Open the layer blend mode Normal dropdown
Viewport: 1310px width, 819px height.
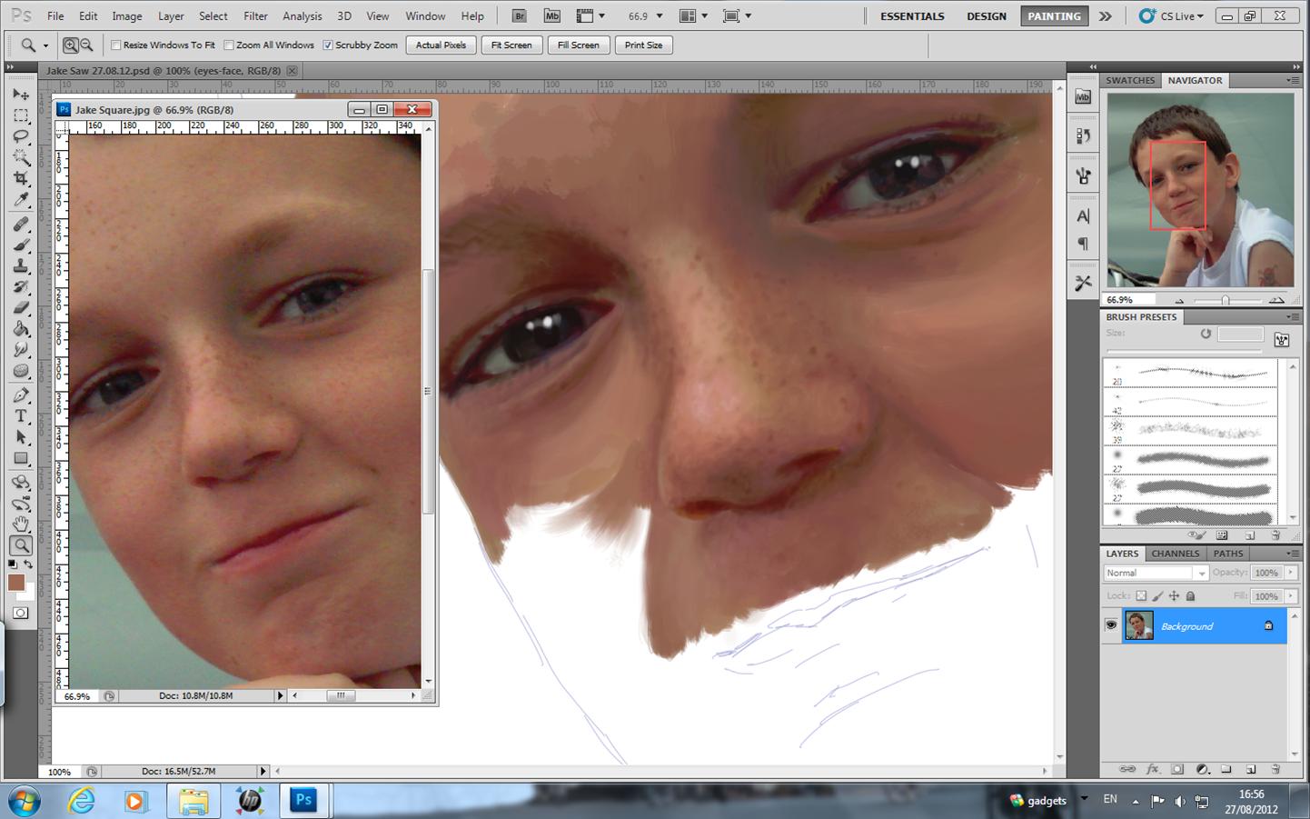coord(1156,573)
